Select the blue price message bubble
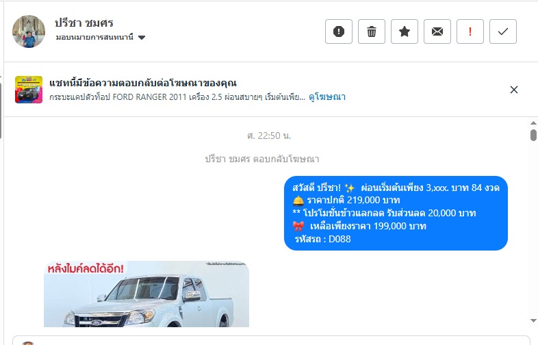Viewport: 538px width, 345px height. pos(396,213)
